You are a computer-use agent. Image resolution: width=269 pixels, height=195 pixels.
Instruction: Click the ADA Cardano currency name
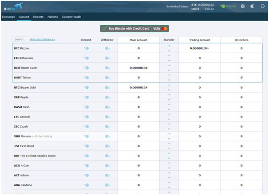[x=23, y=185]
